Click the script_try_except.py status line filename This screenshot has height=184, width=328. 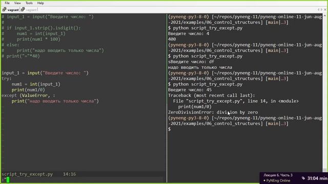[27, 174]
